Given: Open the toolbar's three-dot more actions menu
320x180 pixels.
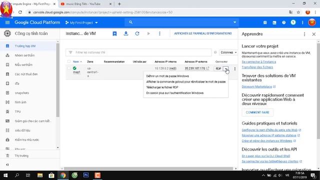Looking at the screenshot, I should 159,33.
